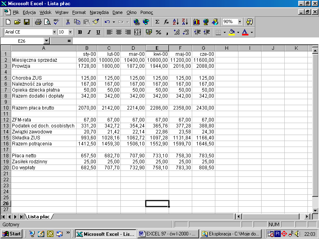This screenshot has height=239, width=319.
Task: Click the Save floppy disk icon
Action: click(27, 22)
